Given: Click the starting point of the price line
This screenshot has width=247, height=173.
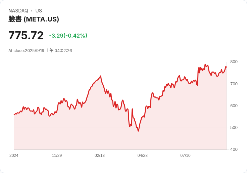Looking at the screenshot, I should pos(14,115).
